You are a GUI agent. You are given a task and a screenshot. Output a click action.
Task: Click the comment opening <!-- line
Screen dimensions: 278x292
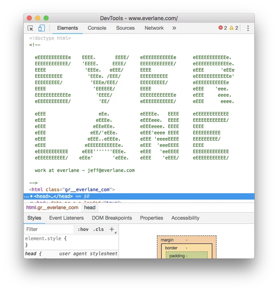[35, 45]
